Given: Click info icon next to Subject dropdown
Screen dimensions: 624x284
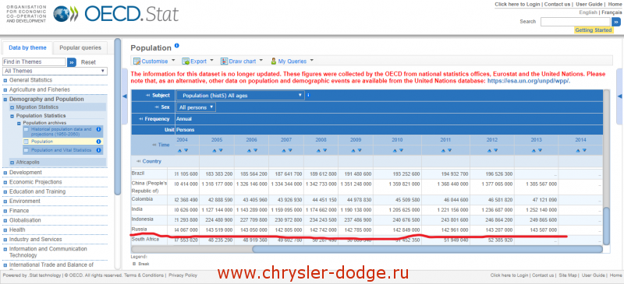Looking at the screenshot, I should click(x=308, y=96).
